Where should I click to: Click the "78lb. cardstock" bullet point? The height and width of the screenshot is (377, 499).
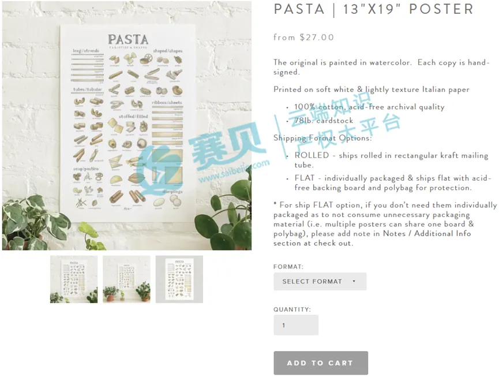tap(324, 121)
